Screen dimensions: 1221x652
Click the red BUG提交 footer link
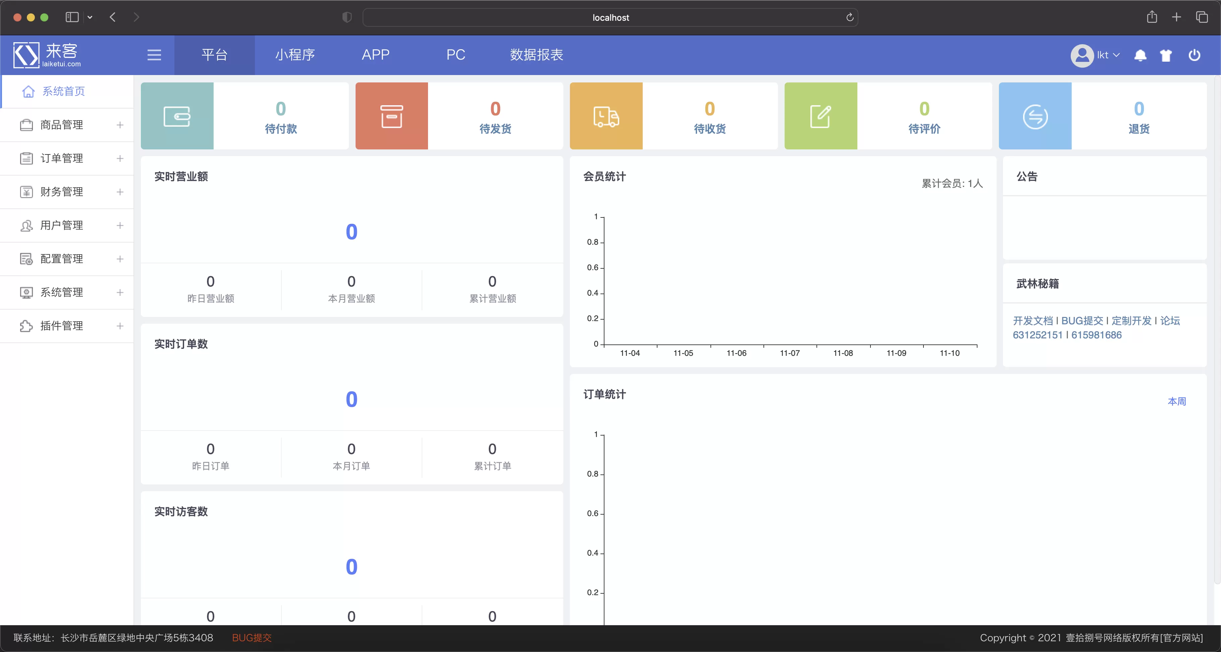click(x=252, y=638)
